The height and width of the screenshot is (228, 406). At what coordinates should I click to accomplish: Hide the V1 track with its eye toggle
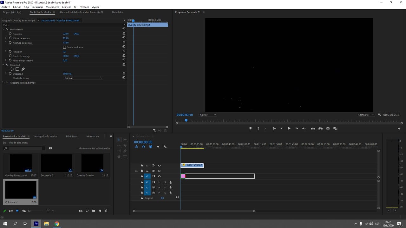[x=159, y=176]
